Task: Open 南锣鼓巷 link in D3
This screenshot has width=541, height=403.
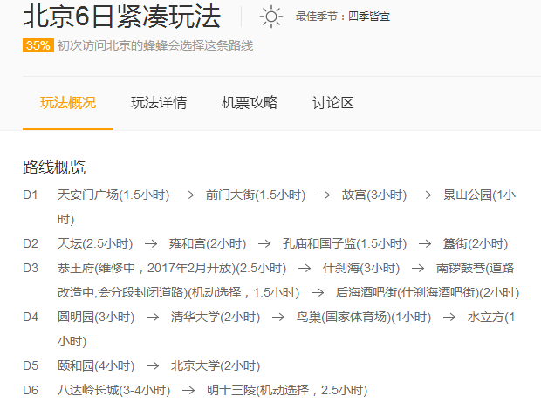Action: coord(475,268)
